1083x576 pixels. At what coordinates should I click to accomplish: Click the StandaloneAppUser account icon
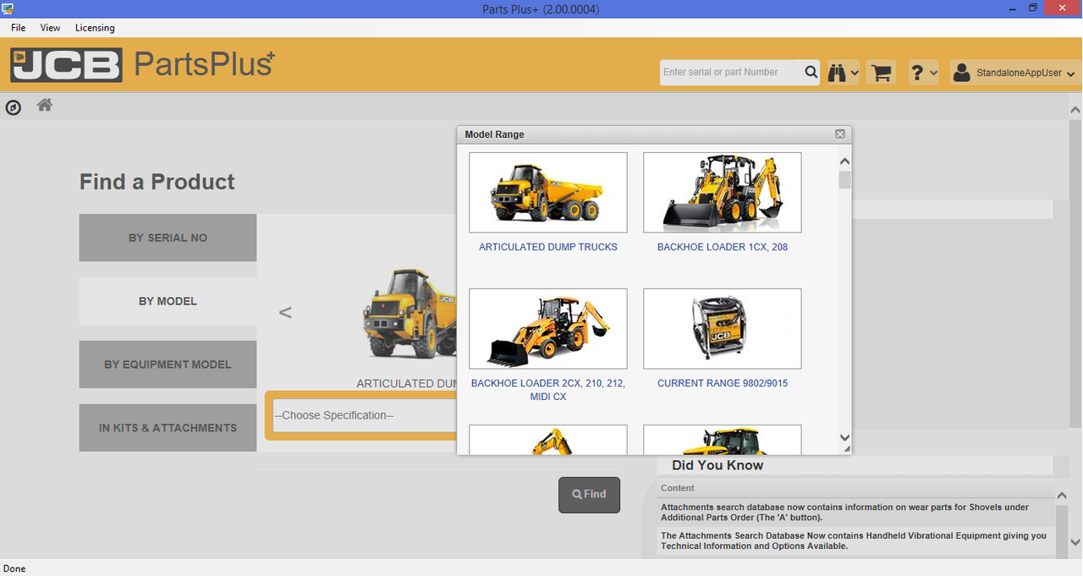(961, 73)
